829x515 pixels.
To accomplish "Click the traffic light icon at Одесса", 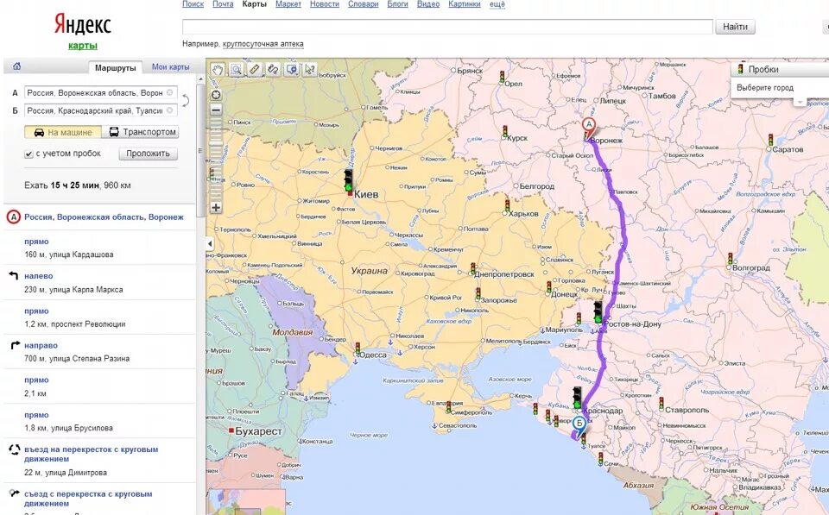I will pos(358,349).
